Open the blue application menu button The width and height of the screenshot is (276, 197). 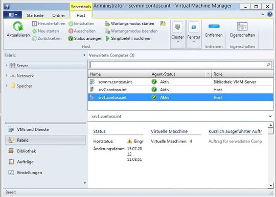click(x=12, y=15)
